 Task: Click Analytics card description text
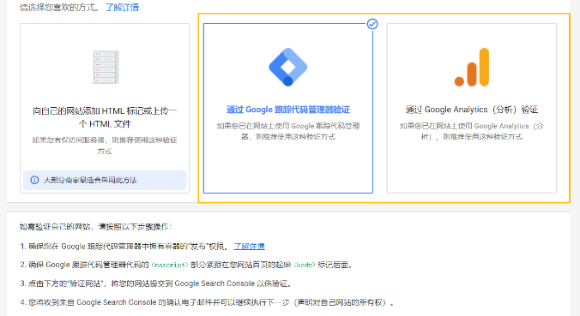click(x=472, y=131)
